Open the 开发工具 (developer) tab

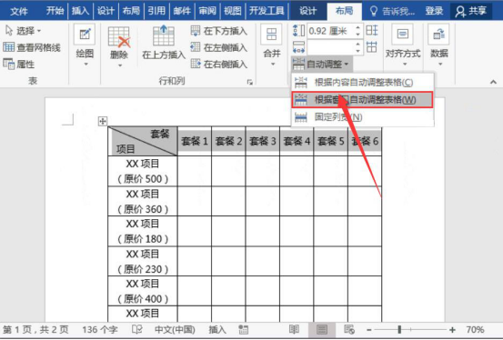click(267, 11)
